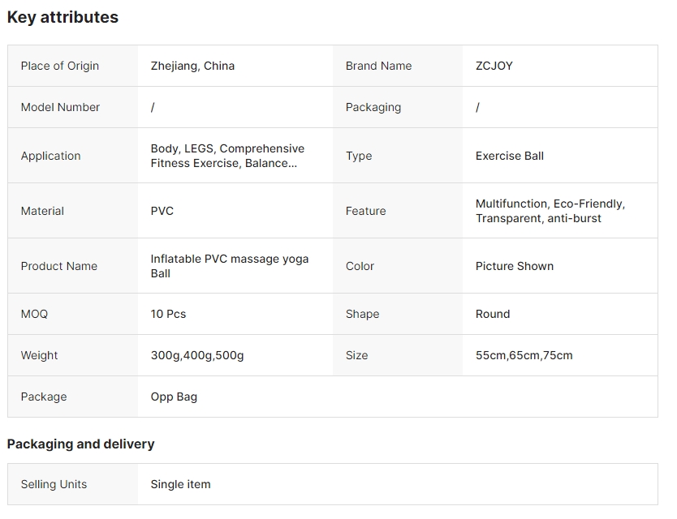The image size is (677, 519).
Task: Select the ZCJOY brand name value
Action: (x=494, y=66)
